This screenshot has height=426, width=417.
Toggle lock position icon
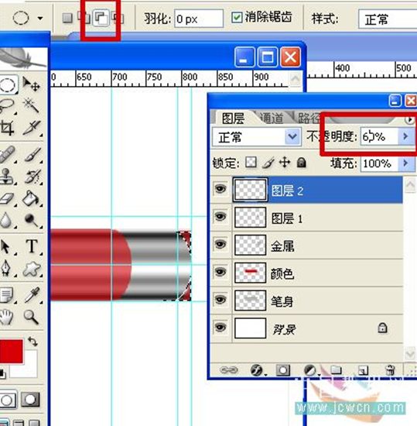click(285, 163)
